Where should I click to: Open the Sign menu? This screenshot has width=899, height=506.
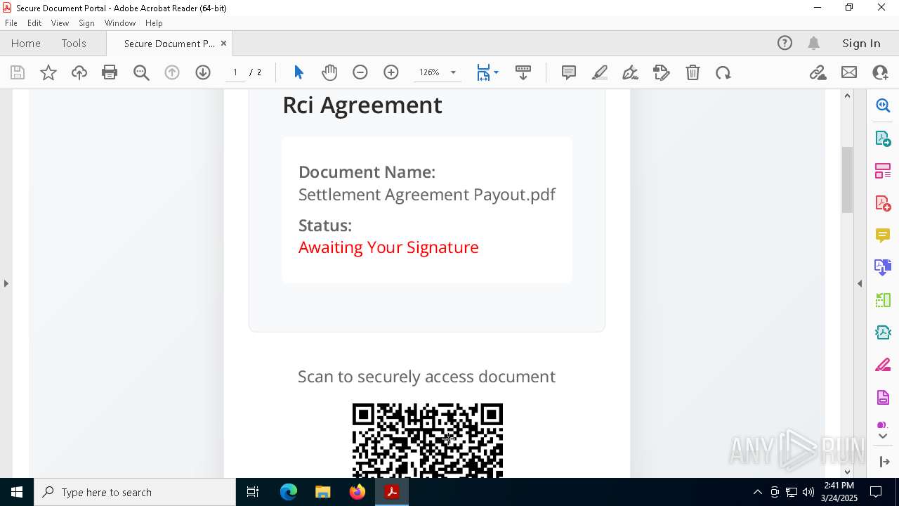[x=86, y=23]
